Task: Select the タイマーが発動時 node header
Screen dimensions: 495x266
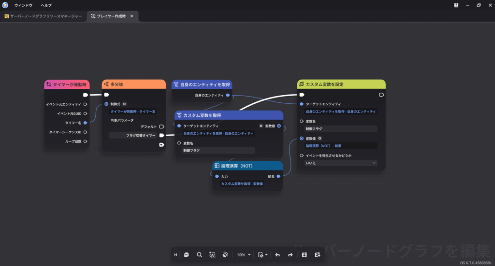Action: [67, 84]
